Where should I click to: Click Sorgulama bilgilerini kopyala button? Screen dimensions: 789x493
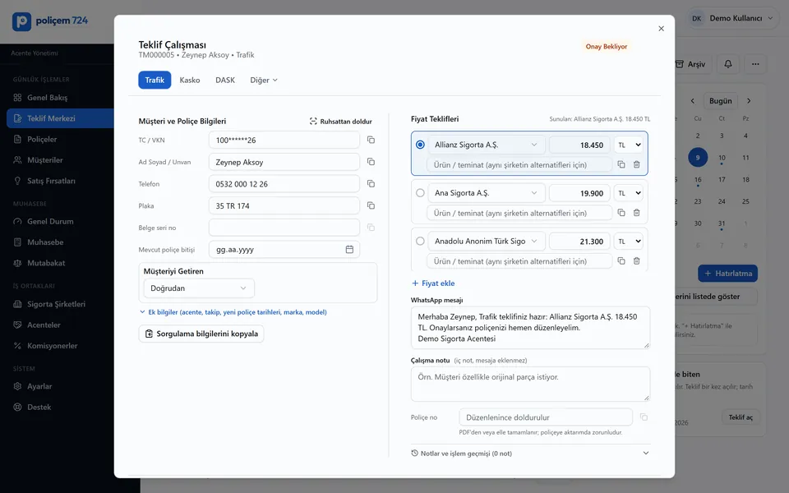point(201,334)
